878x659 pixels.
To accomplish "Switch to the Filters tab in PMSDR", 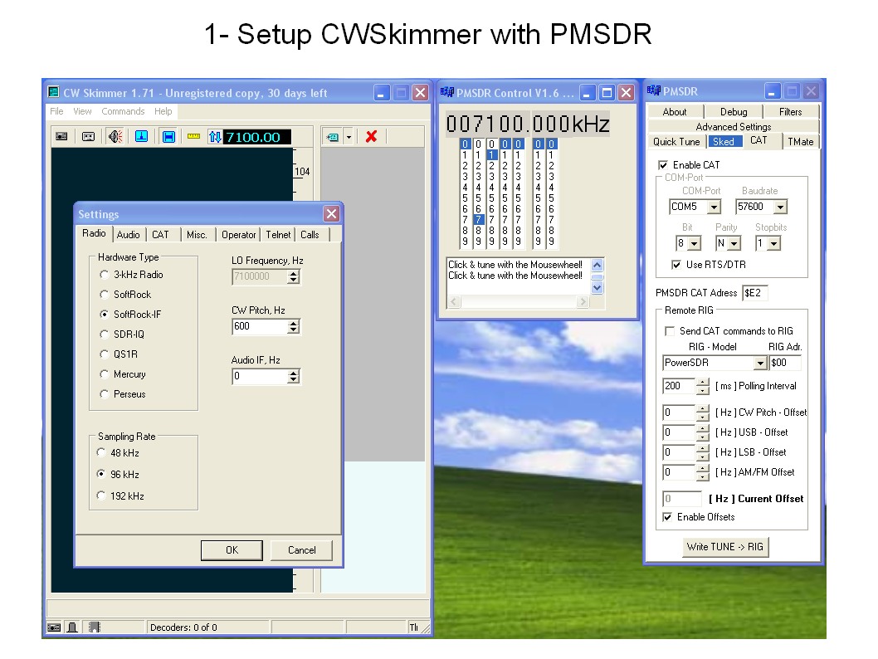I will pyautogui.click(x=790, y=112).
